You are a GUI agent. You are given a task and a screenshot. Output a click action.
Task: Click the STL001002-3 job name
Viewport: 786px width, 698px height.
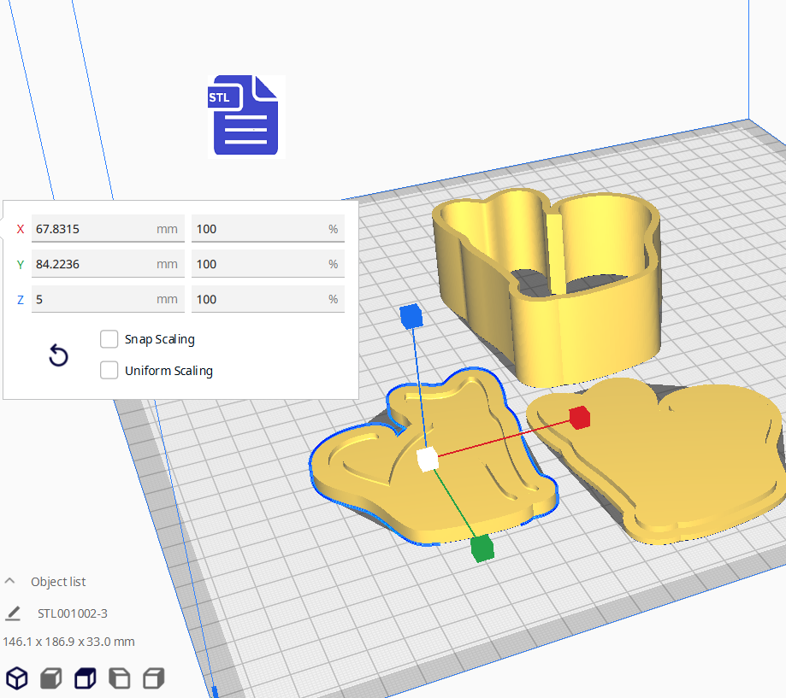pos(73,613)
